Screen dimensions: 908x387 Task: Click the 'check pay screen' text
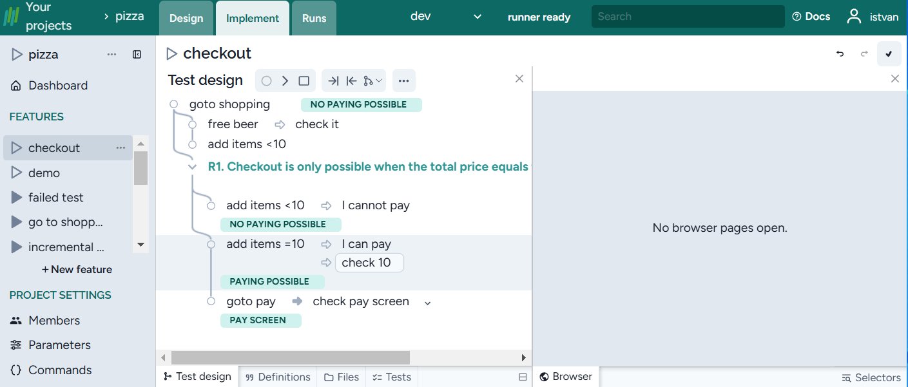pyautogui.click(x=361, y=301)
